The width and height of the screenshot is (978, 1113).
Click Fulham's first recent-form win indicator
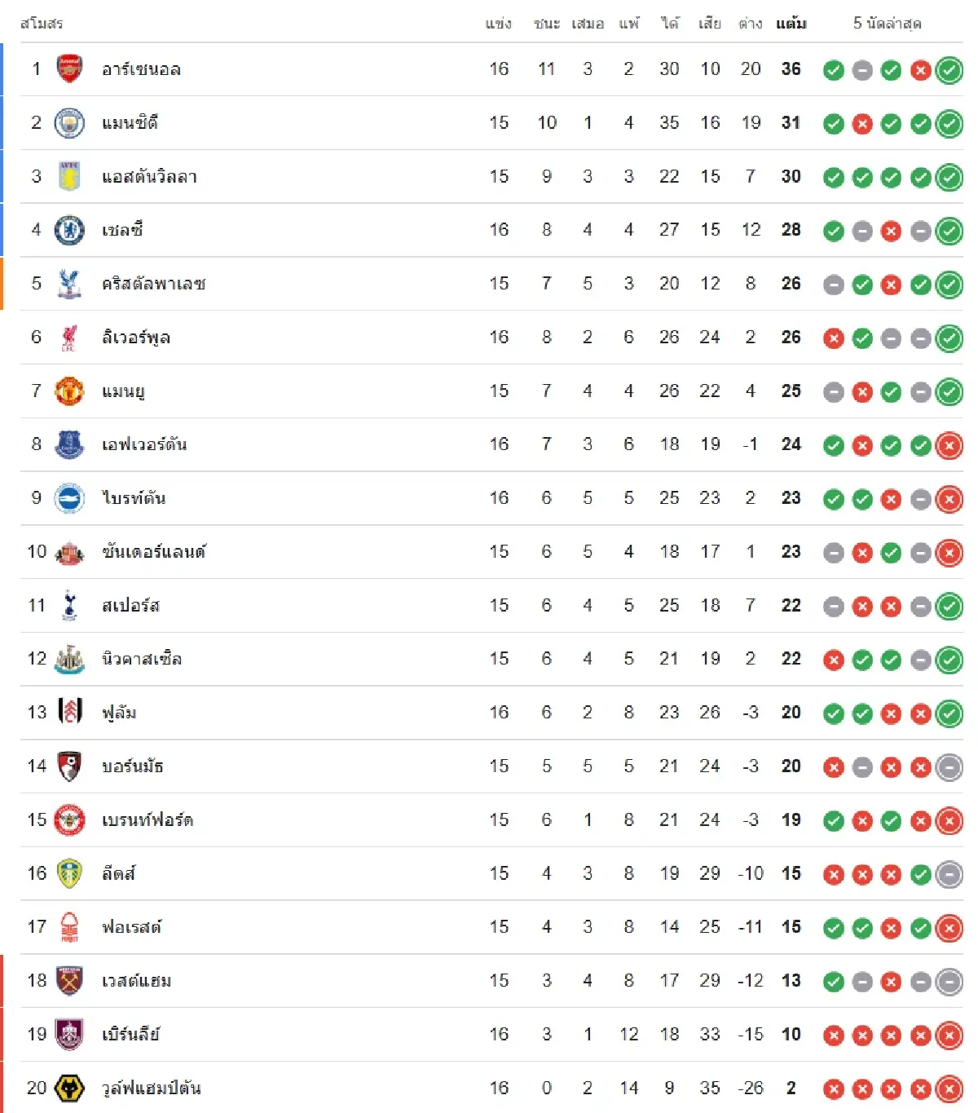tap(833, 714)
